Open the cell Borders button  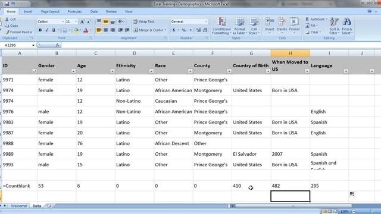tap(65, 30)
